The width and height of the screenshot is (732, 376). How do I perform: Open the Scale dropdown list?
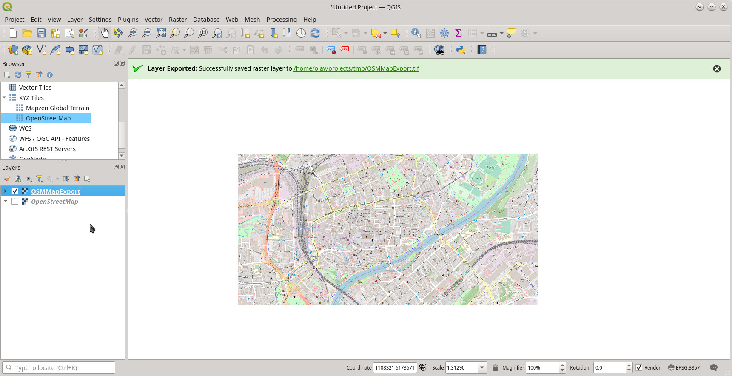482,367
